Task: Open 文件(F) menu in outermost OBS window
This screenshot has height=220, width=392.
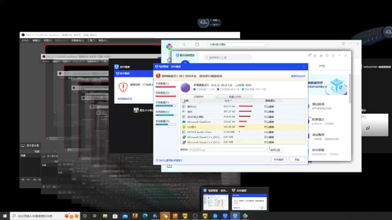Action: 25,41
